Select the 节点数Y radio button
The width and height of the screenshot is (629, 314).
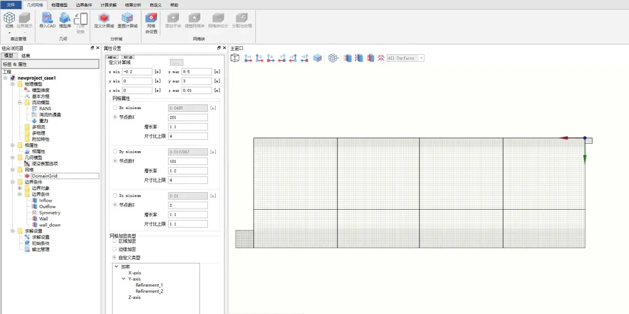click(x=115, y=161)
